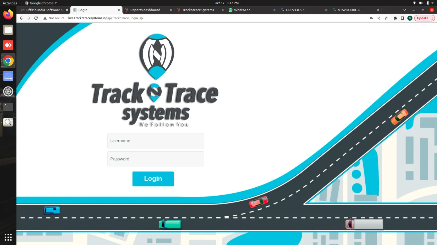Image resolution: width=437 pixels, height=245 pixels.
Task: Open Files manager in the dock
Action: coord(8,30)
